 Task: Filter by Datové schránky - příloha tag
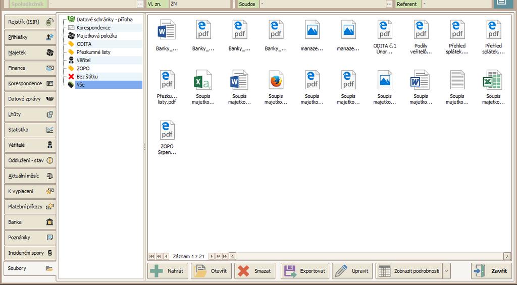pyautogui.click(x=105, y=20)
